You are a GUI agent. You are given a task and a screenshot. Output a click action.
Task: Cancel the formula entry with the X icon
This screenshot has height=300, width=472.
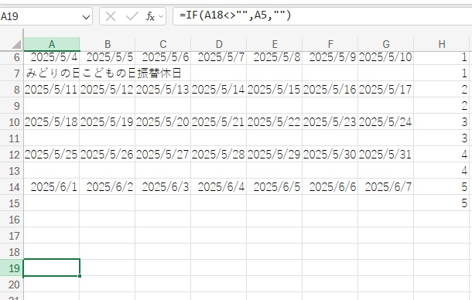111,16
